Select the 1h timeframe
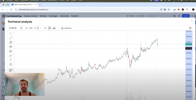 (35, 28)
